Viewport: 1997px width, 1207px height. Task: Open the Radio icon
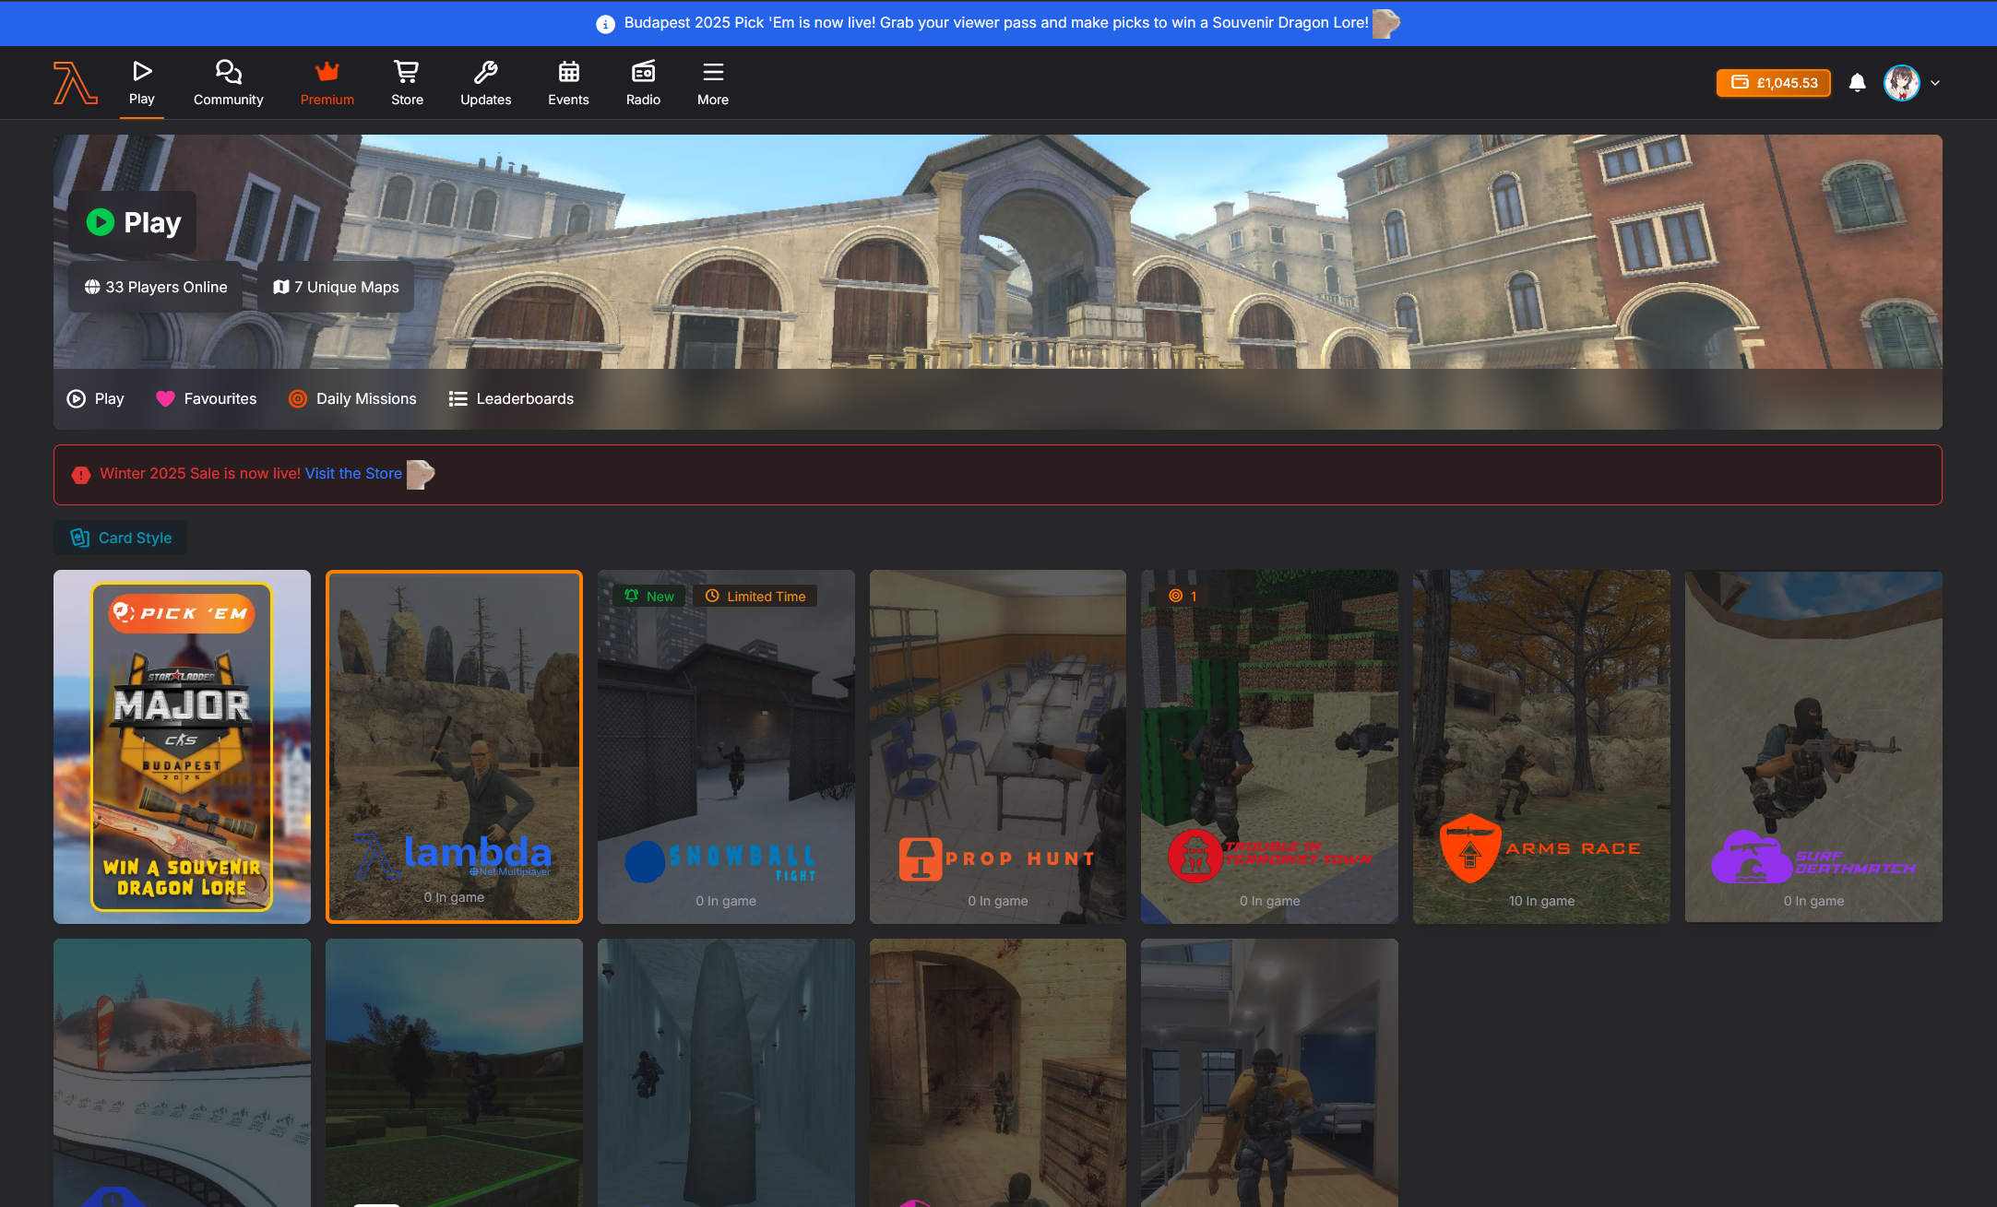(x=643, y=72)
